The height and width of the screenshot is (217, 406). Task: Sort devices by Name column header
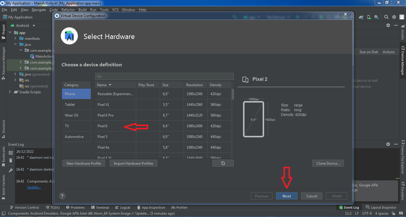(115, 85)
